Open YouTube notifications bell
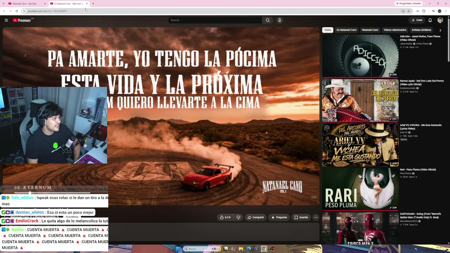This screenshot has height=253, width=450. 430,20
